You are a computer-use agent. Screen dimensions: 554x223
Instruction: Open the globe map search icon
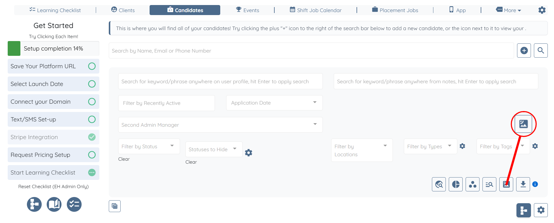(439, 184)
